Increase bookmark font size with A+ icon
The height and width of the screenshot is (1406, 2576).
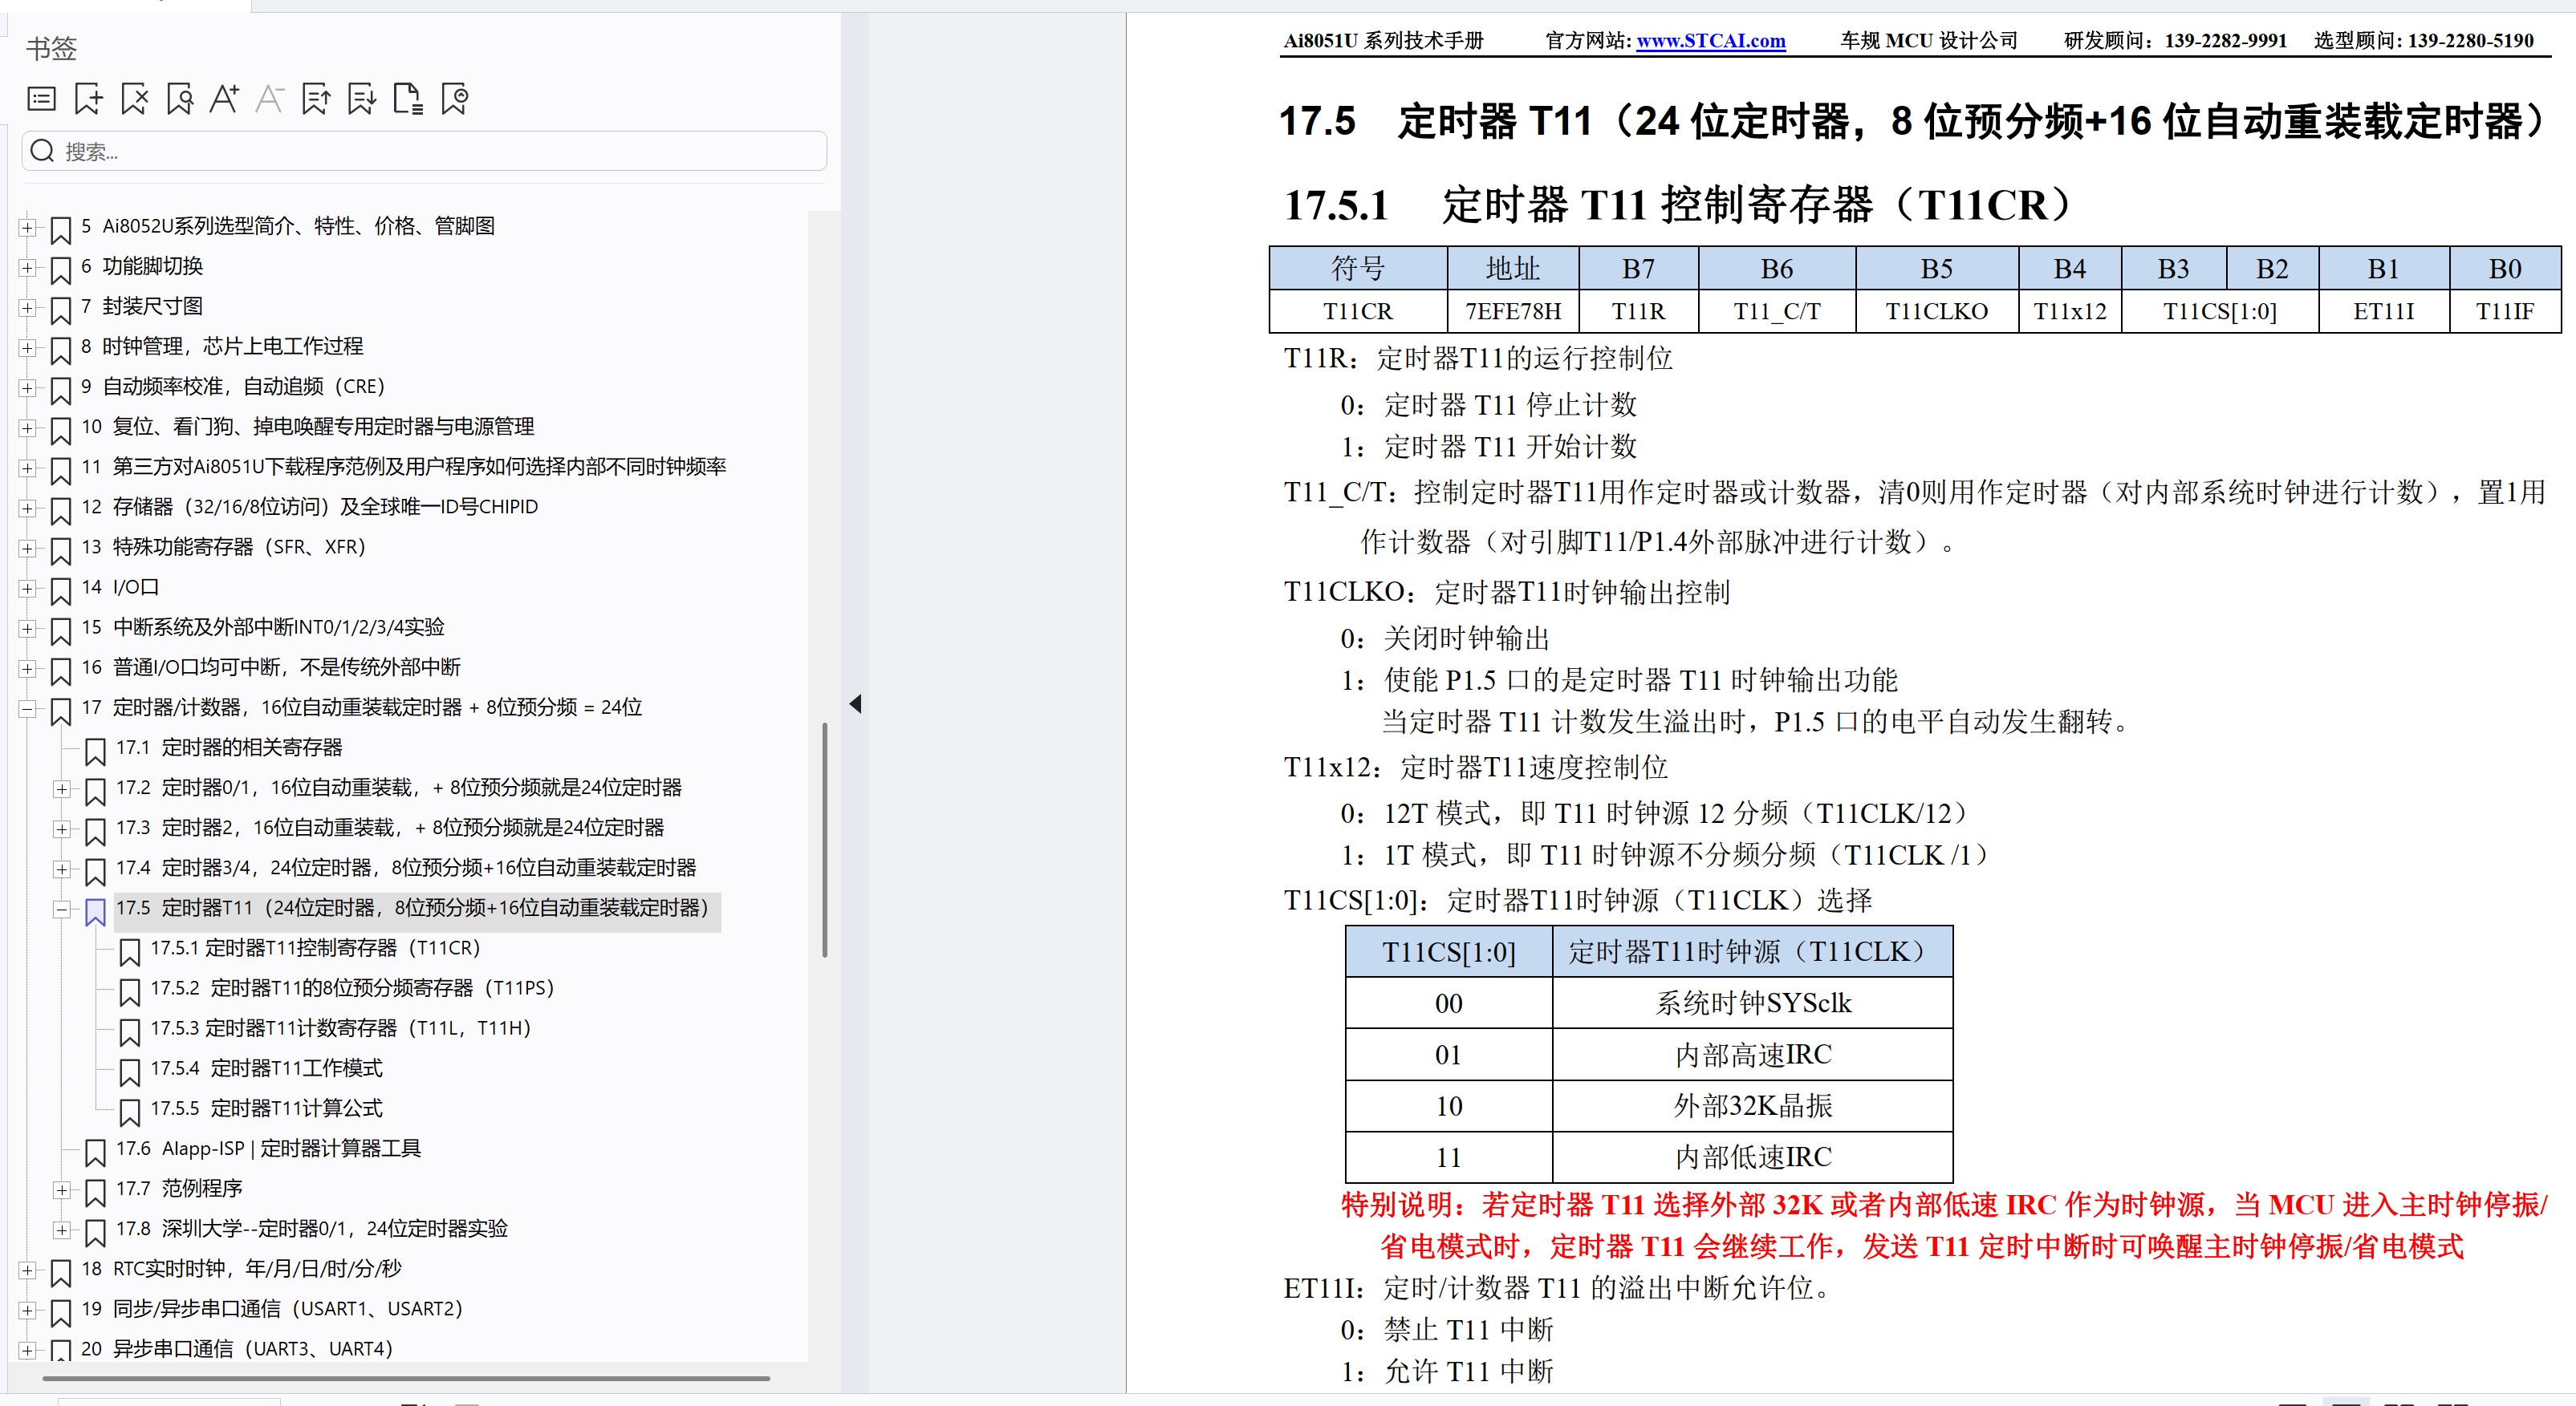tap(224, 99)
